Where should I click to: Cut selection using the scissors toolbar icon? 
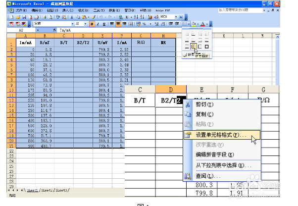pyautogui.click(x=72, y=17)
